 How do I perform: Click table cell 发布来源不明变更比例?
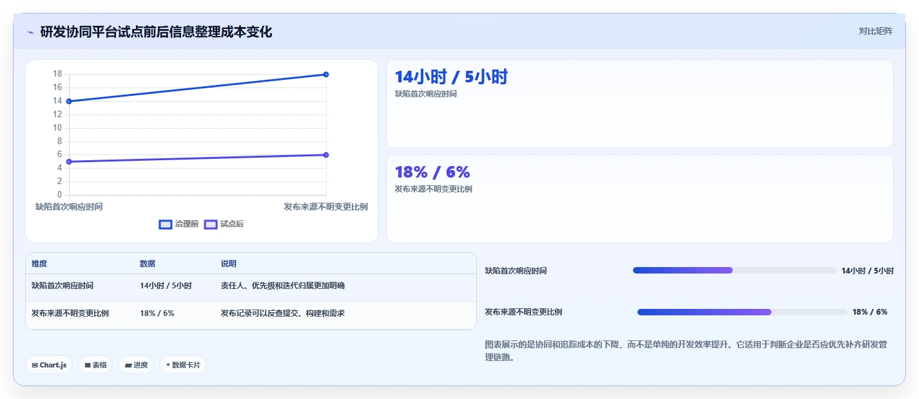point(70,313)
